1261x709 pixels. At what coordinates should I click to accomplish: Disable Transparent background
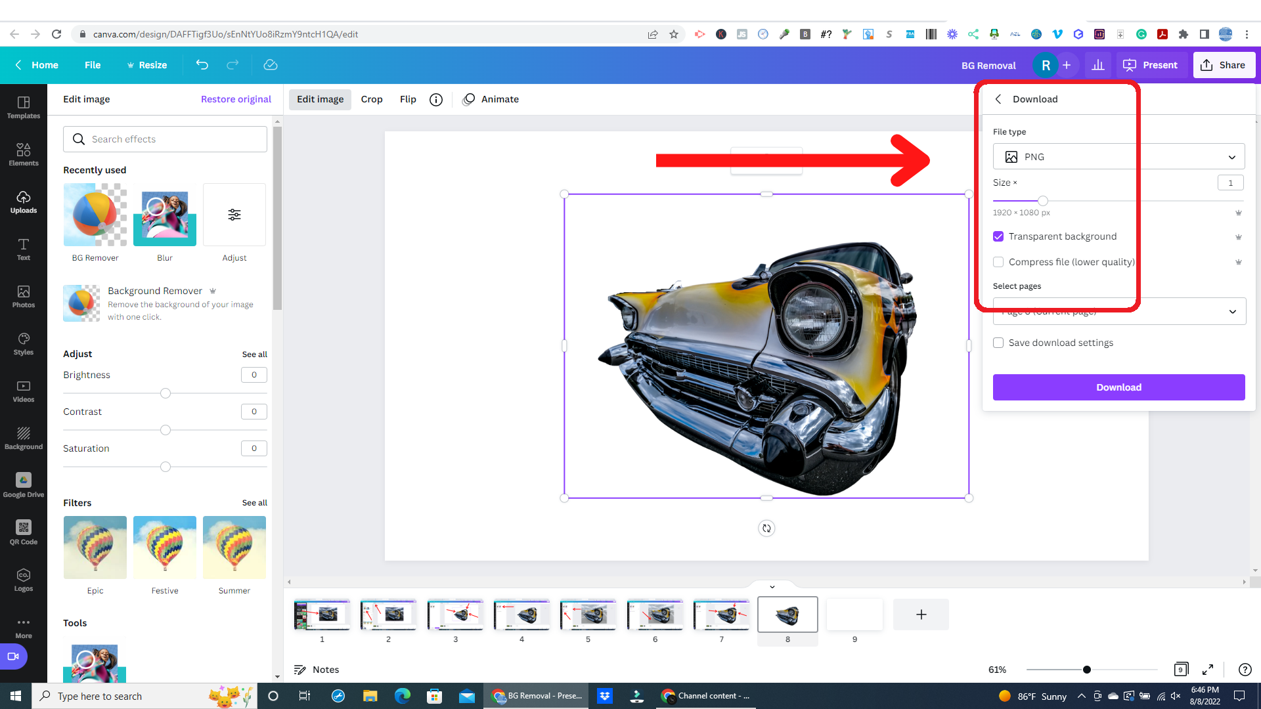pyautogui.click(x=998, y=236)
